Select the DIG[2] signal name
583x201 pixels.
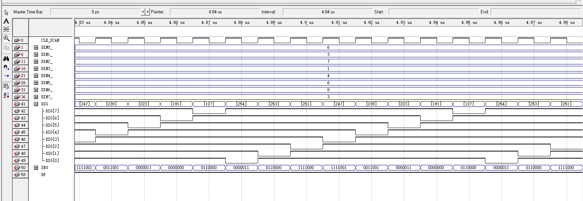click(x=52, y=146)
